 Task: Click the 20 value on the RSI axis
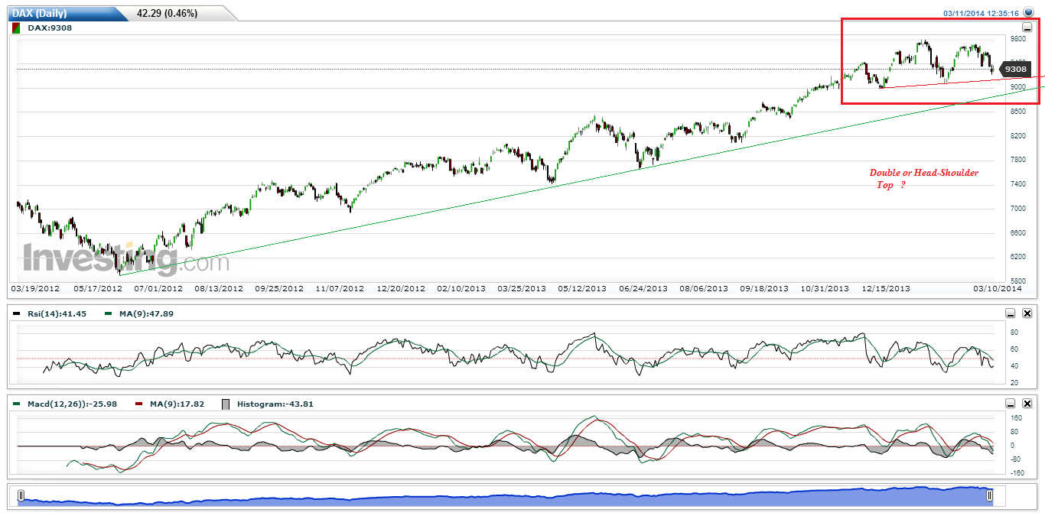(x=1014, y=383)
